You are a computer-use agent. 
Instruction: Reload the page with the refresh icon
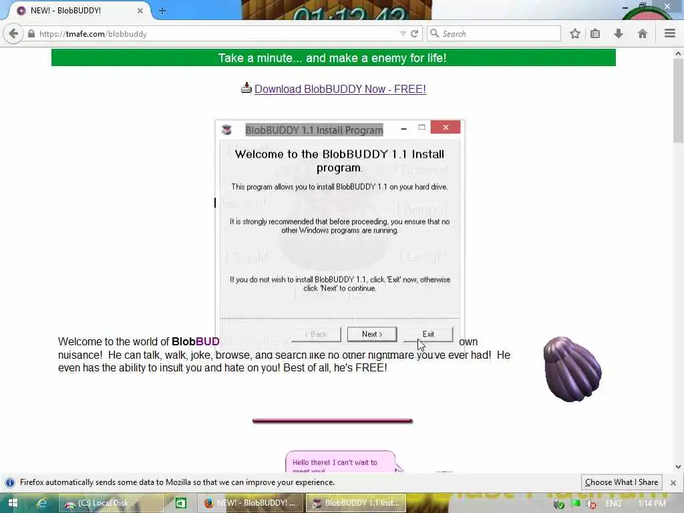pyautogui.click(x=414, y=33)
